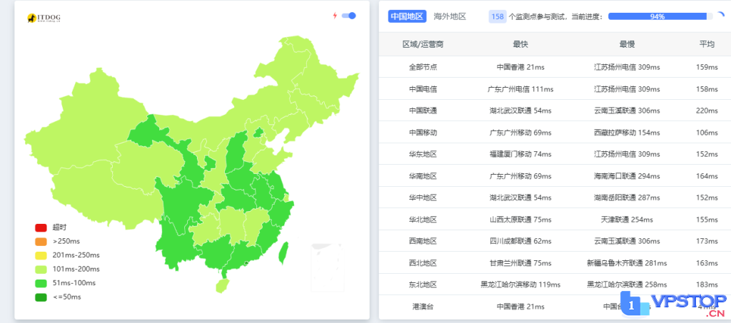
Task: Sort by the 最慢 column header
Action: click(x=627, y=44)
